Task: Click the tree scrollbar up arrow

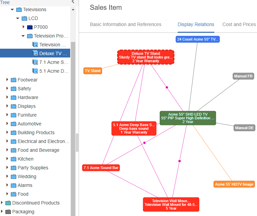Action: pos(73,9)
